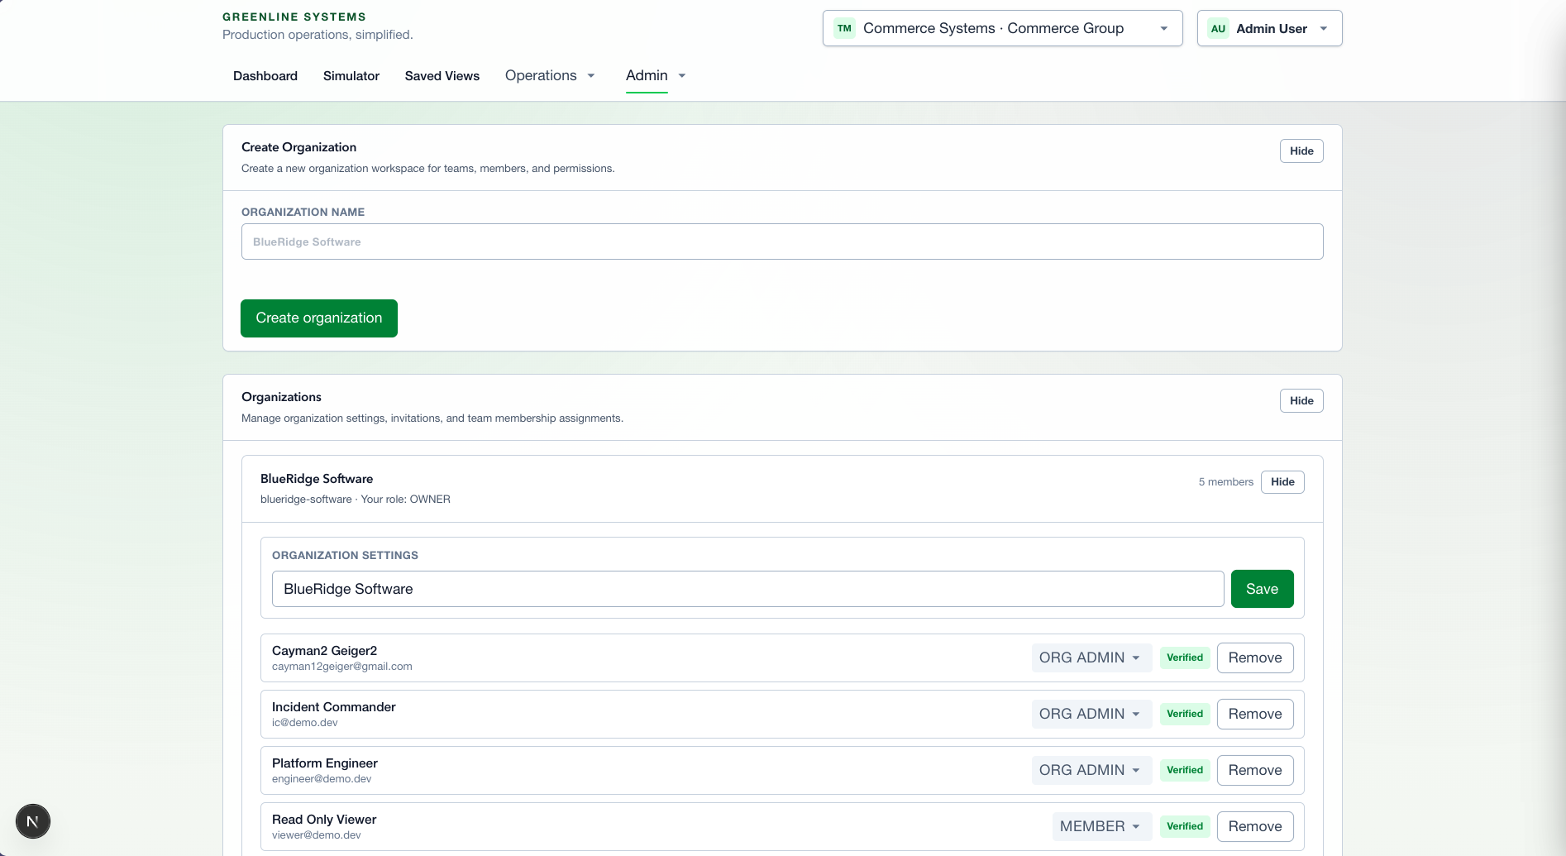Click the BlueRidge Software name field under Organization Settings
1566x856 pixels.
click(747, 588)
